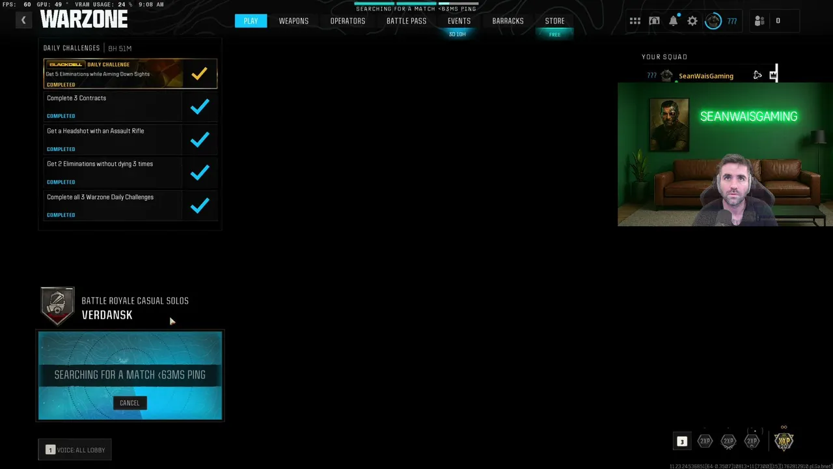This screenshot has height=469, width=833.
Task: Click the back arrow beside the Warzone logo
Action: [23, 20]
